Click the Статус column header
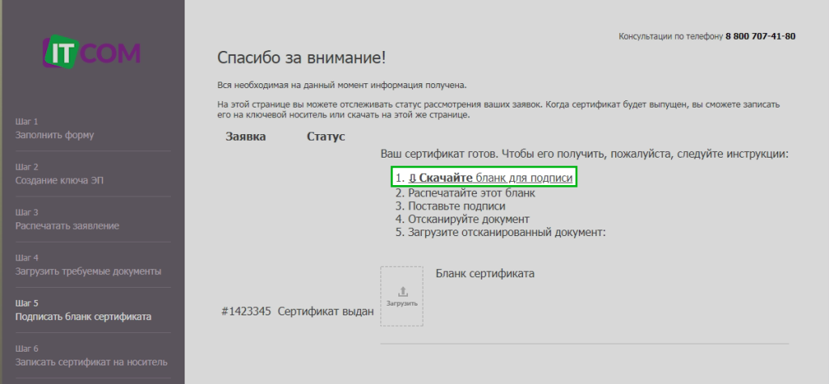Viewport: 829px width, 384px height. pos(325,137)
